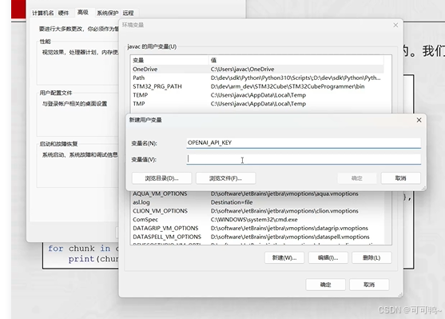Select the asl.log system variable row

coord(258,202)
